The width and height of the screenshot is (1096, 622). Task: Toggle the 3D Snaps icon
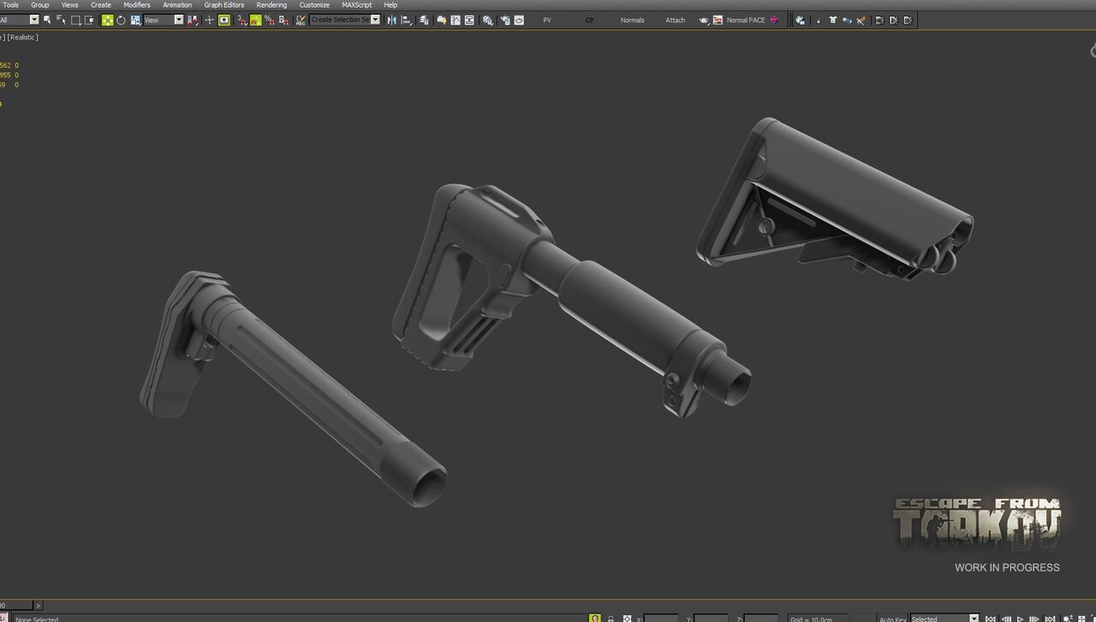[241, 20]
